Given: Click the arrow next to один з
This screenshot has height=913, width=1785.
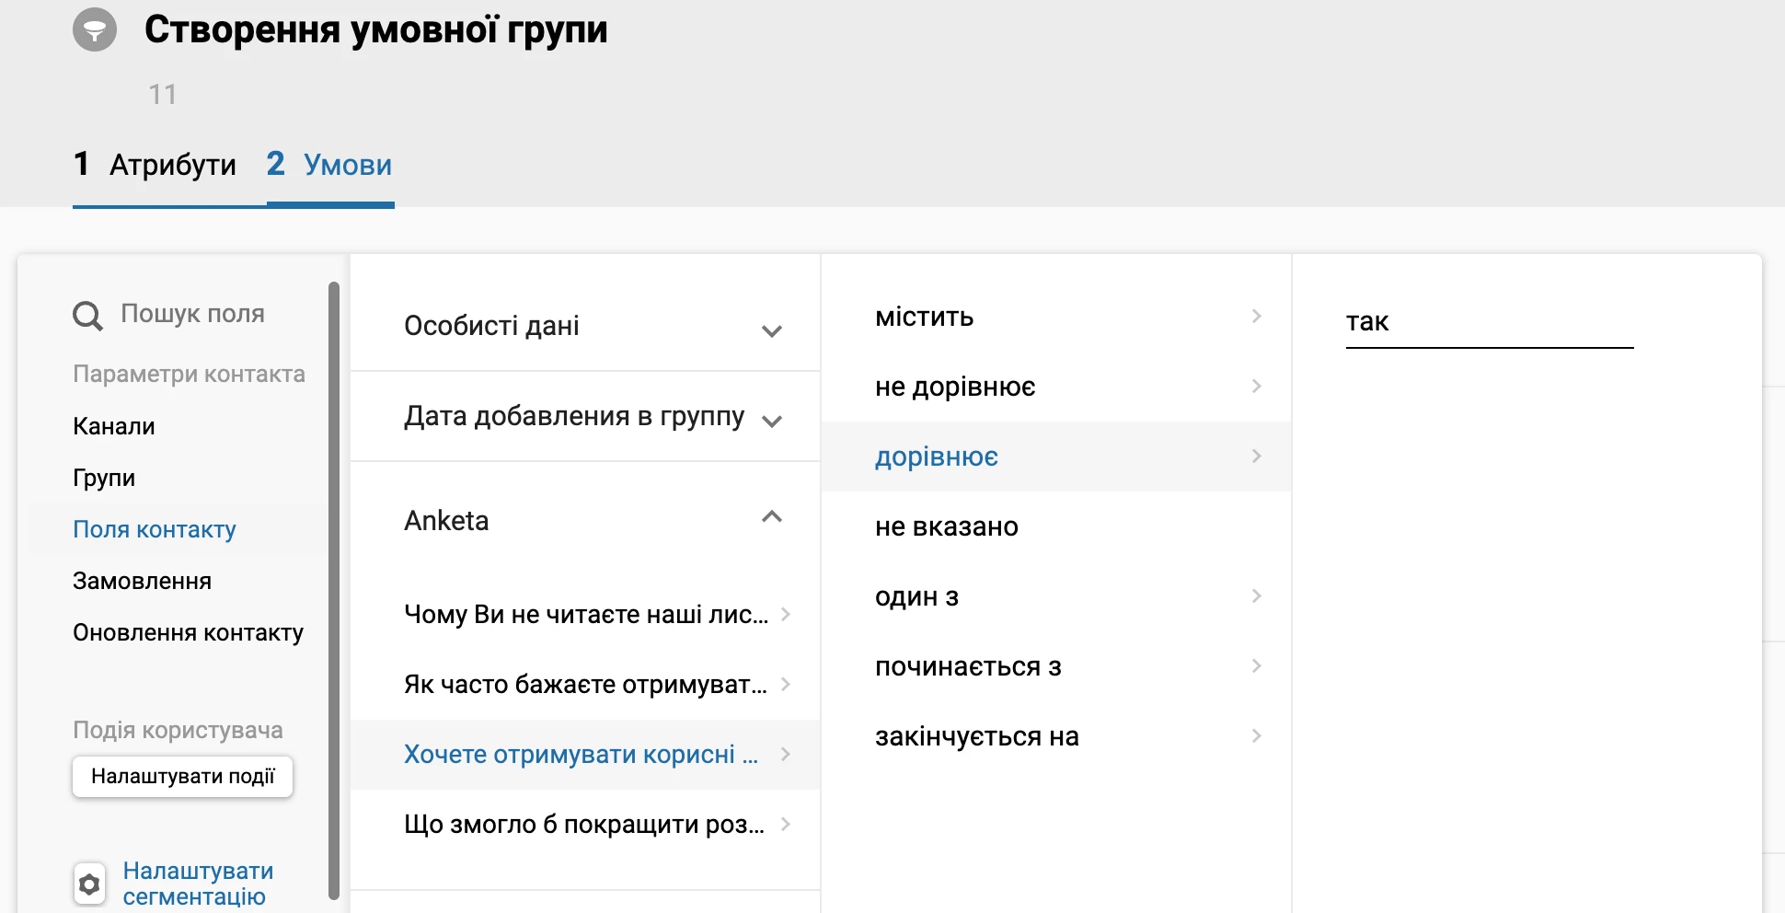Looking at the screenshot, I should pos(1257,595).
